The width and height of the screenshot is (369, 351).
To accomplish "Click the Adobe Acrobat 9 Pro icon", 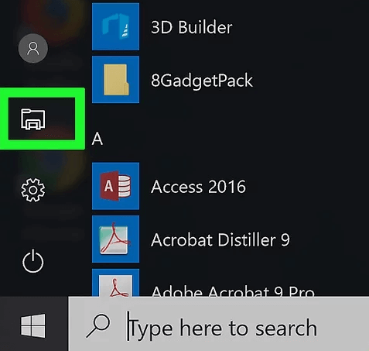I will [x=115, y=283].
